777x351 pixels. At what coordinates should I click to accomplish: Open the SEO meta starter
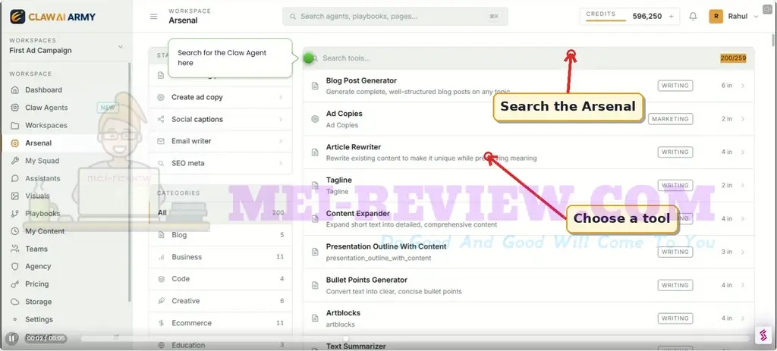[221, 164]
